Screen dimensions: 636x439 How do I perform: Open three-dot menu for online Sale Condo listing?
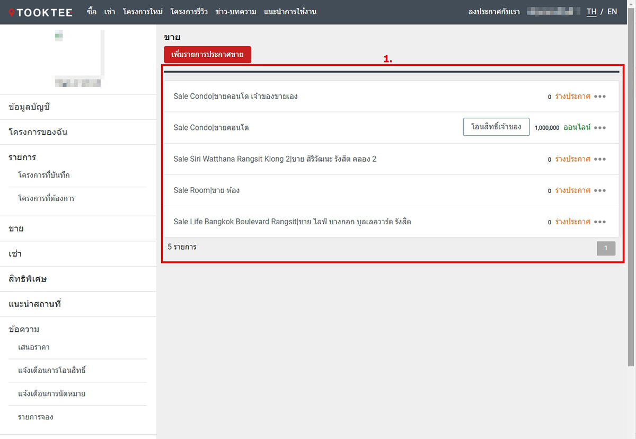click(x=599, y=128)
